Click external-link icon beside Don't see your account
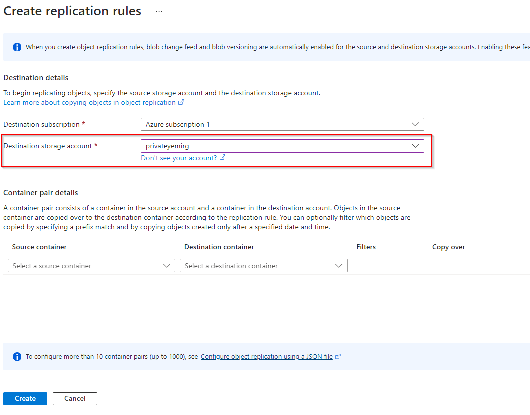The image size is (530, 415). pos(222,158)
